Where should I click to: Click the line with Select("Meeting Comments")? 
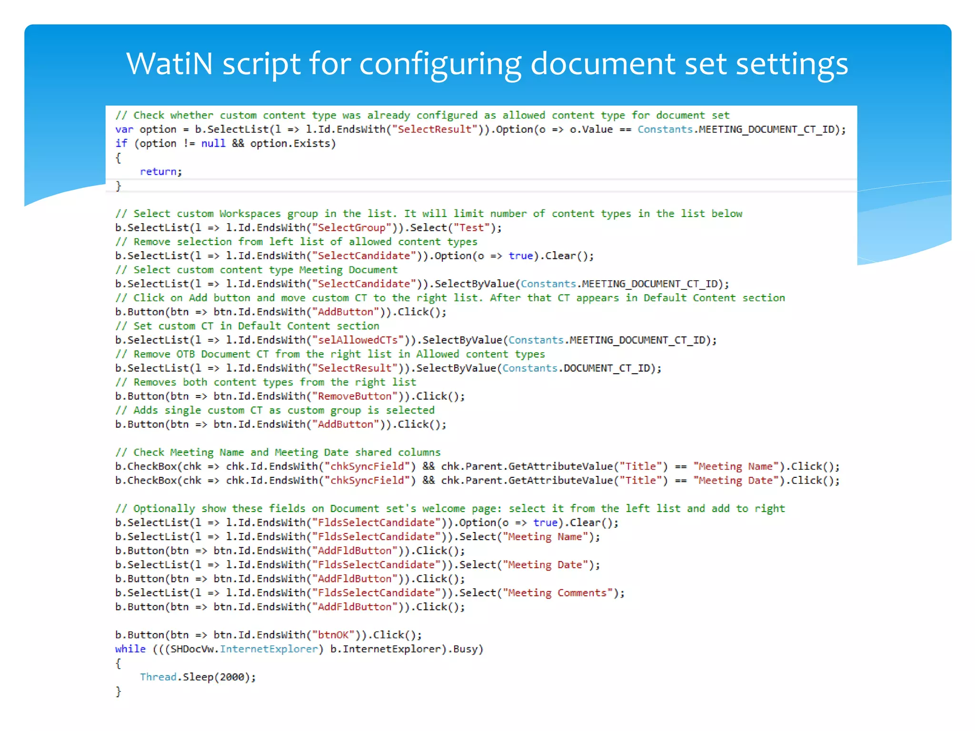[370, 593]
